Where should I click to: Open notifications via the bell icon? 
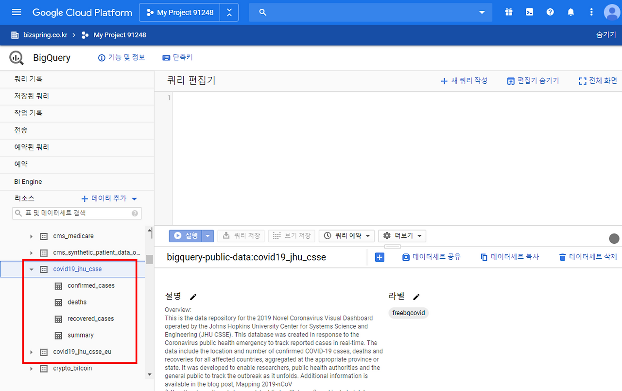(x=570, y=12)
